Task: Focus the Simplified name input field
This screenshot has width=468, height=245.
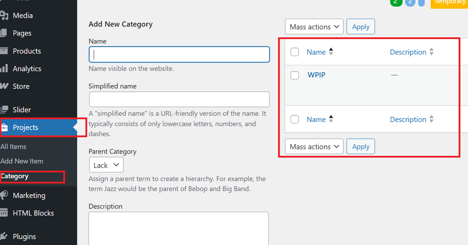Action: point(179,99)
